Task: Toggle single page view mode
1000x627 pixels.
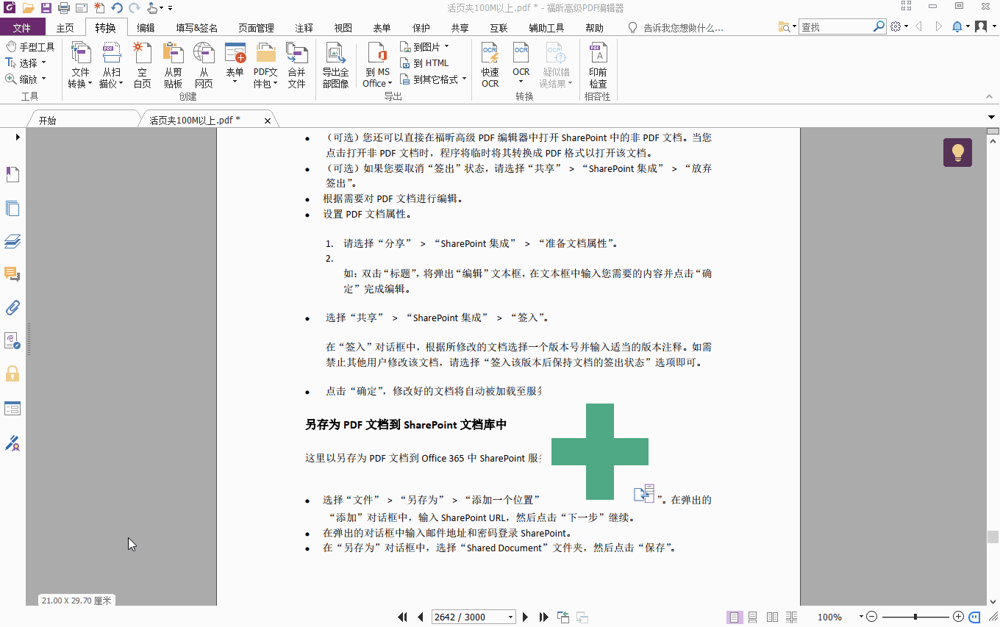Action: click(734, 617)
